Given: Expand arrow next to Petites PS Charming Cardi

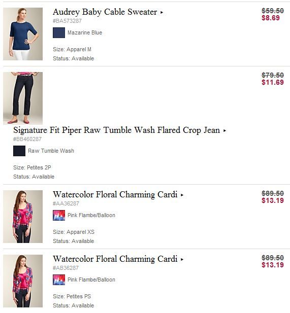Looking at the screenshot, I should coord(182,260).
